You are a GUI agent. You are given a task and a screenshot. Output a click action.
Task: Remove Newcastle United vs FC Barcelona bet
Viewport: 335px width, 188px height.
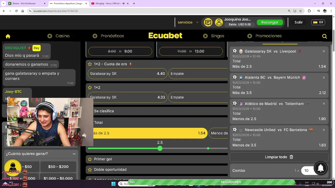pyautogui.click(x=324, y=130)
